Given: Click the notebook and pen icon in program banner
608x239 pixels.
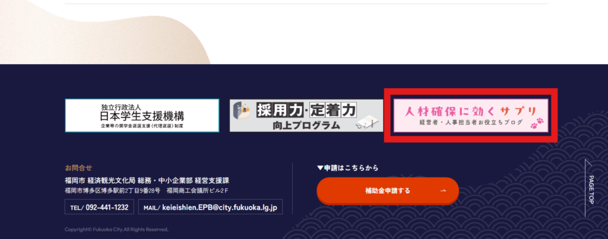Looking at the screenshot, I should [366, 123].
